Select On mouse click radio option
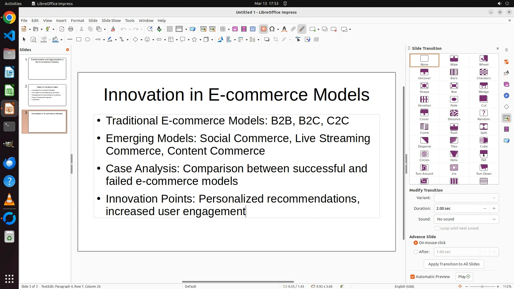514x289 pixels. [416, 243]
